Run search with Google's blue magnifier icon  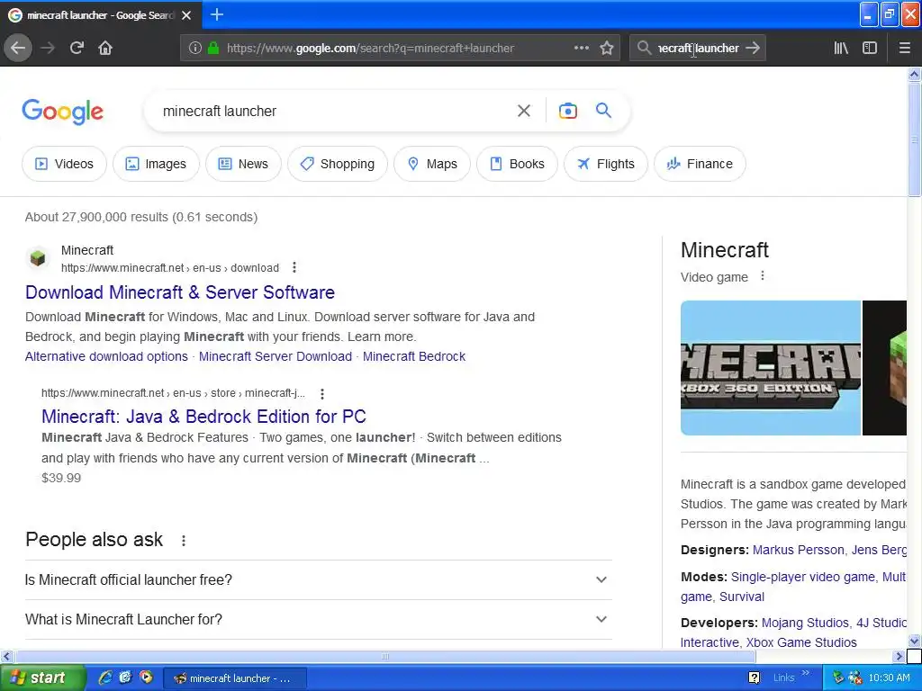coord(603,110)
